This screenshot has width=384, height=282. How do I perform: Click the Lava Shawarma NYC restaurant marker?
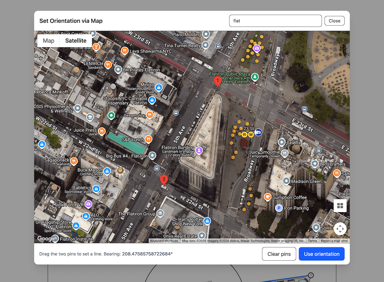[x=125, y=50]
